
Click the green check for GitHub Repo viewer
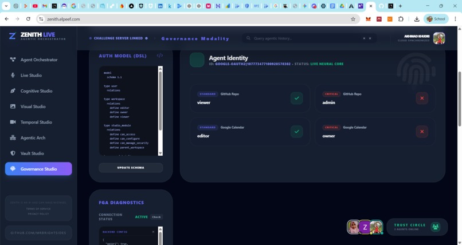click(x=297, y=98)
